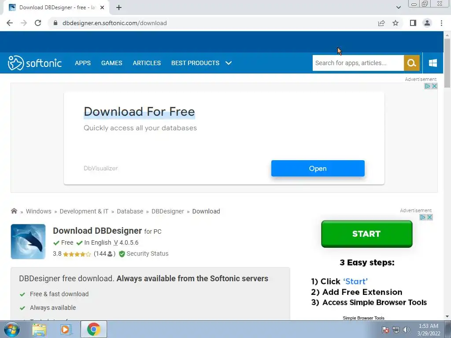Focus the Search for apps, articles field
Image resolution: width=451 pixels, height=338 pixels.
point(358,63)
